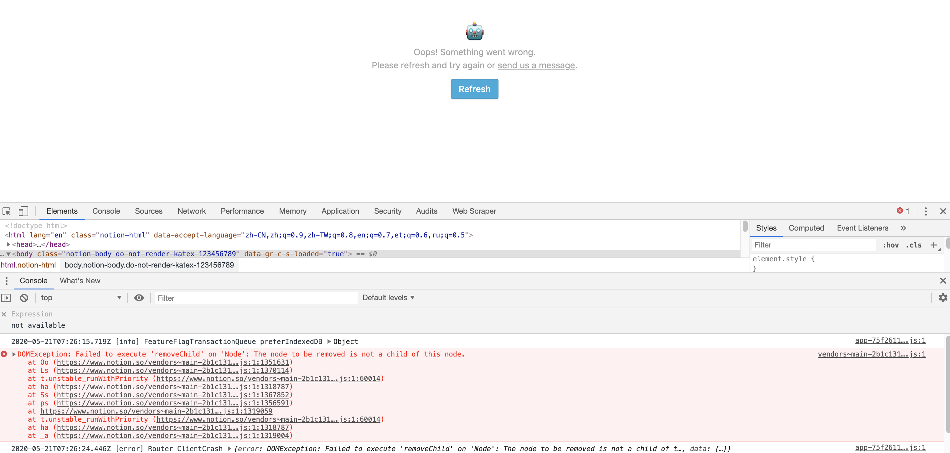Toggle the device toolbar

[x=23, y=211]
